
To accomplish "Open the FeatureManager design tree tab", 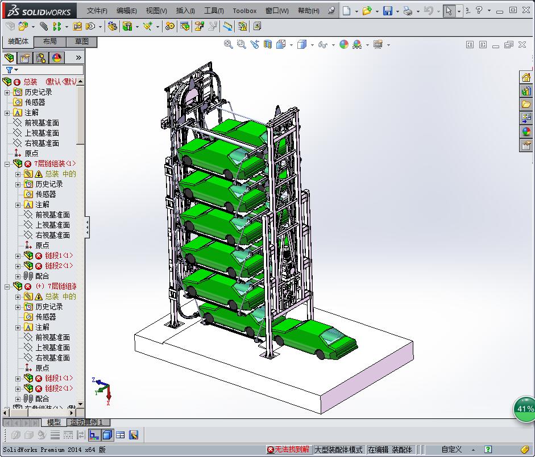I will coord(10,58).
